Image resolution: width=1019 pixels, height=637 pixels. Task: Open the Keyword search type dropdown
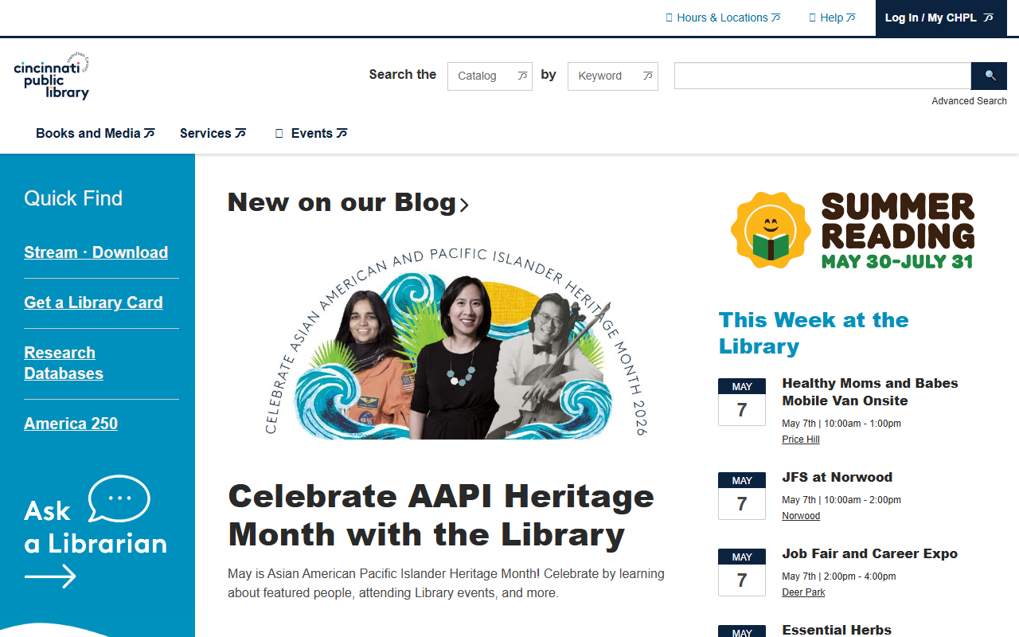click(x=613, y=76)
